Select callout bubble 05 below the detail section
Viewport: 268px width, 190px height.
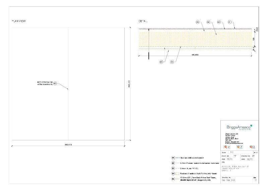(x=161, y=62)
